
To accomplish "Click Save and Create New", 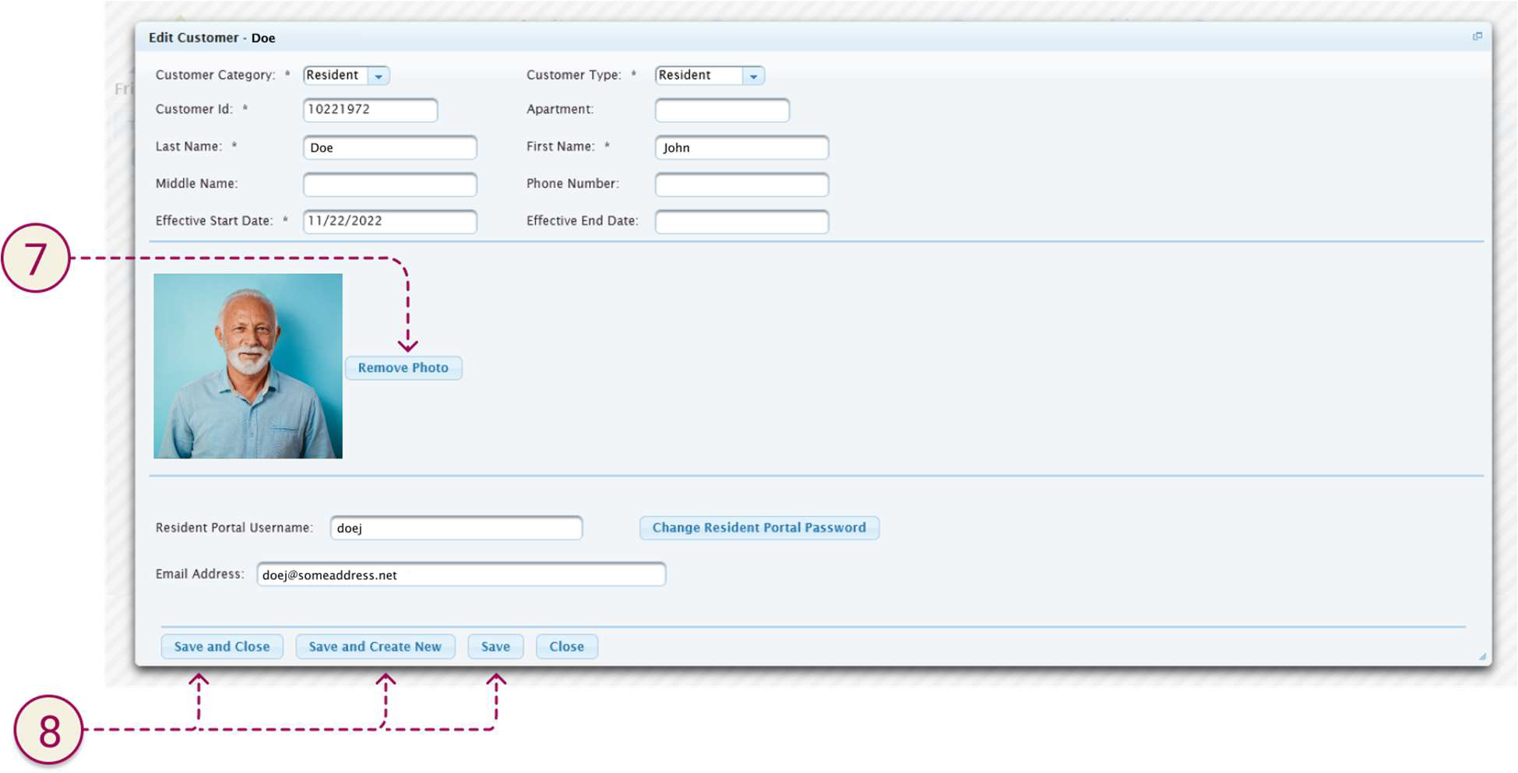I will 375,647.
